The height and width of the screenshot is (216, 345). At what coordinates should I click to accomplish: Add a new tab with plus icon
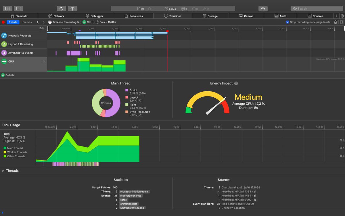(x=336, y=16)
